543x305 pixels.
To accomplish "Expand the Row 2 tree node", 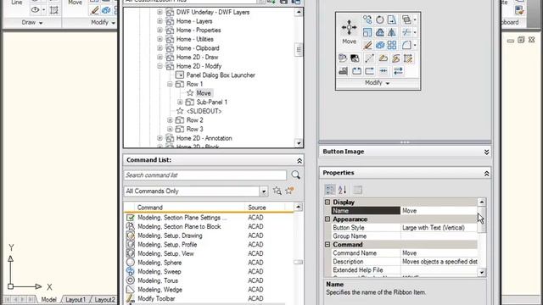I will pos(170,120).
